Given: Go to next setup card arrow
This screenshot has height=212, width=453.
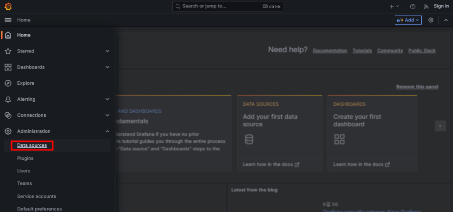Looking at the screenshot, I should click(440, 126).
